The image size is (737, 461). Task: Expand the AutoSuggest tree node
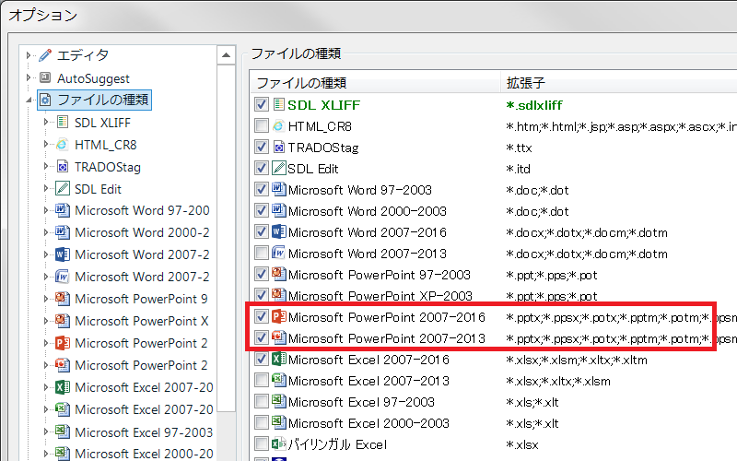click(29, 77)
